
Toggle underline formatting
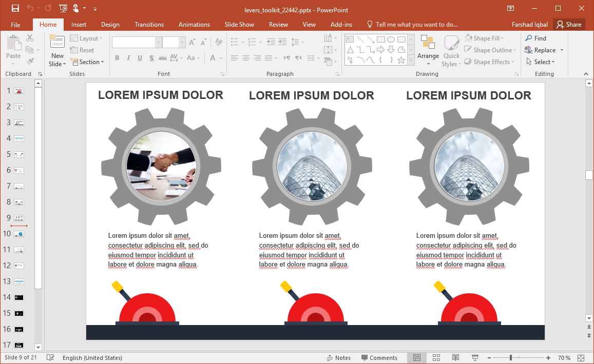140,58
